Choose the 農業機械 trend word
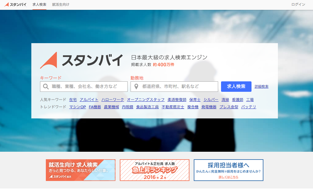 click(111, 107)
